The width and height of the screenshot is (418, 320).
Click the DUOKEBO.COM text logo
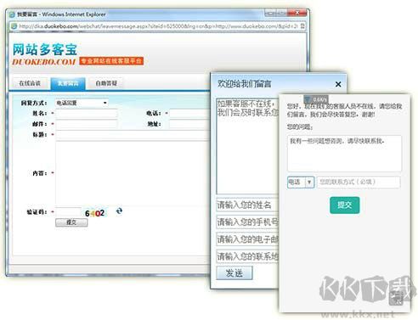pos(44,62)
